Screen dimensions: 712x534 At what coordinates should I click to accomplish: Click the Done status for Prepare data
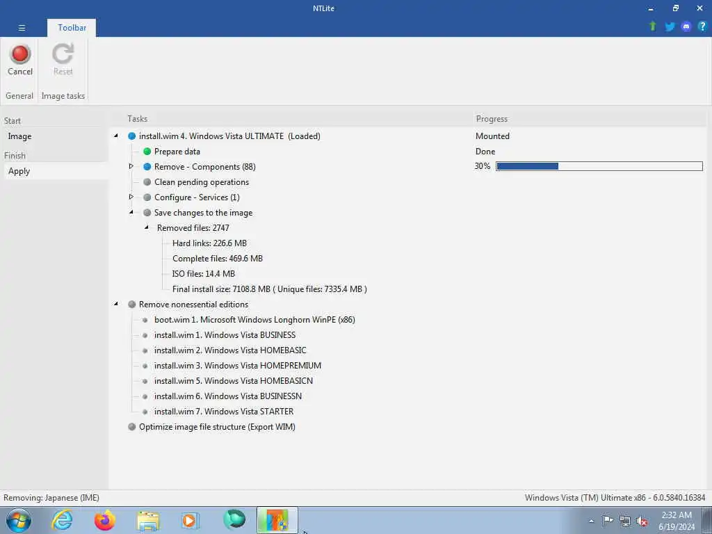(x=485, y=151)
